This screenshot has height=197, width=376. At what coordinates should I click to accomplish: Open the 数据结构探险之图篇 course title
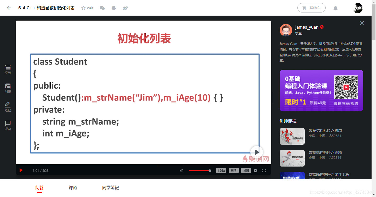coord(325,152)
